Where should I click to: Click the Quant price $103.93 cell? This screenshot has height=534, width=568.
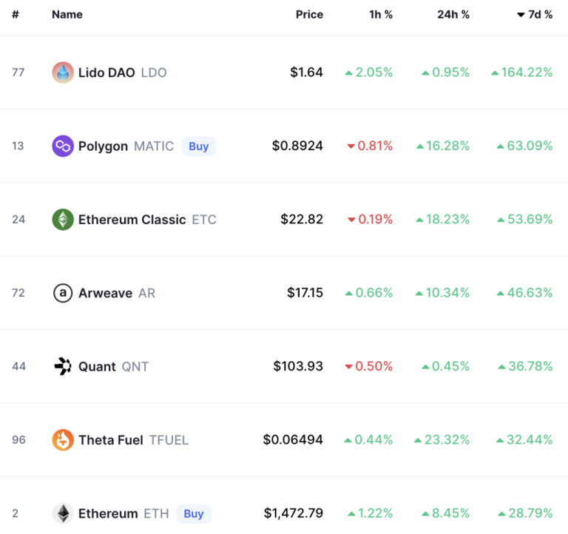[x=298, y=366]
